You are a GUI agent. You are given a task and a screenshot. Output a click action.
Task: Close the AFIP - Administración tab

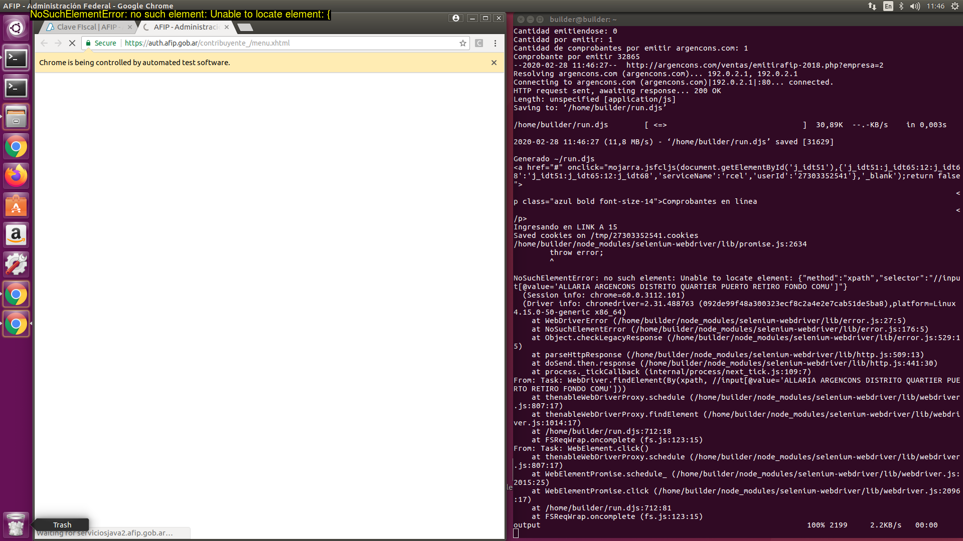(x=227, y=27)
